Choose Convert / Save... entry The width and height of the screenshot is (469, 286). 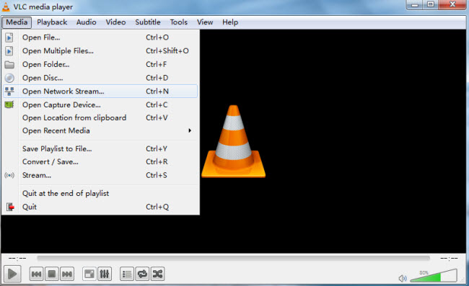click(100, 162)
